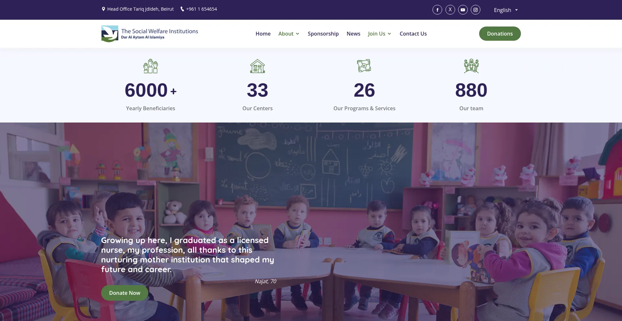Open the News menu item
Image resolution: width=622 pixels, height=321 pixels.
click(353, 34)
